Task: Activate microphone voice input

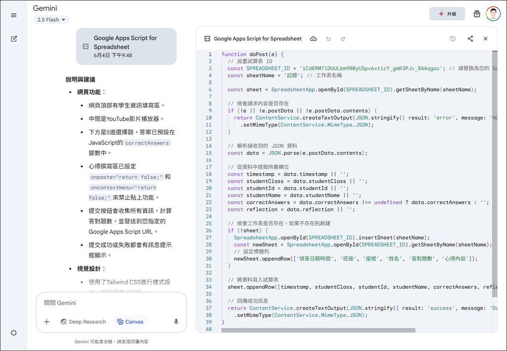Action: click(x=176, y=322)
